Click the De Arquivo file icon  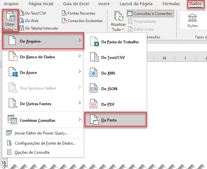coord(12,40)
